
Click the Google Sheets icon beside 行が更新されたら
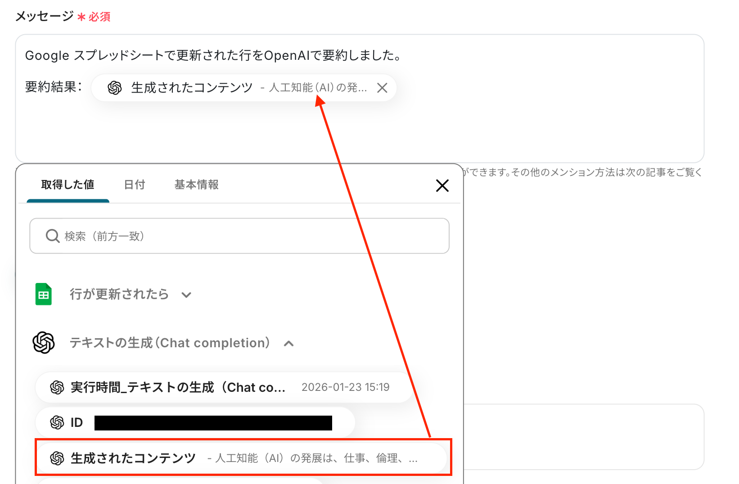[x=44, y=294]
